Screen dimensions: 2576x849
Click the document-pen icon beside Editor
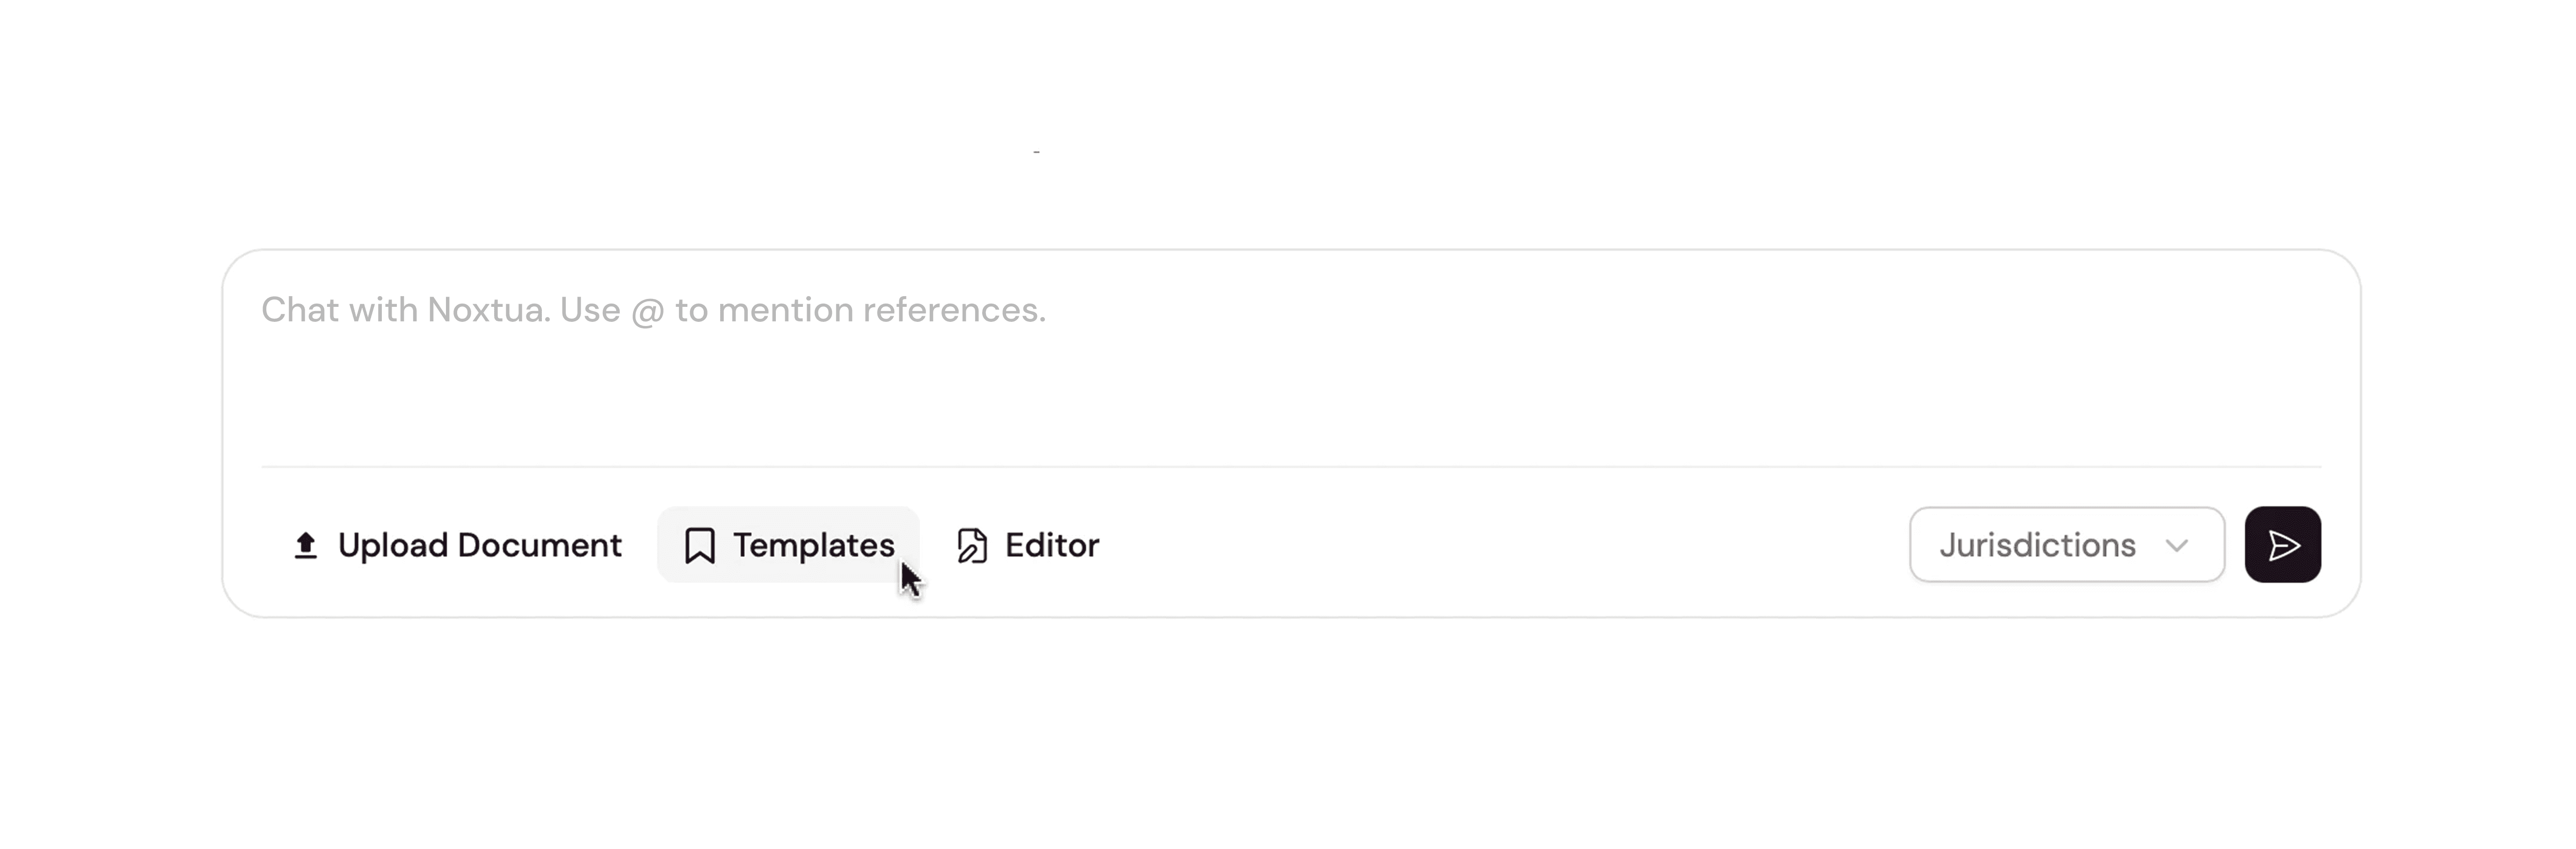point(972,546)
